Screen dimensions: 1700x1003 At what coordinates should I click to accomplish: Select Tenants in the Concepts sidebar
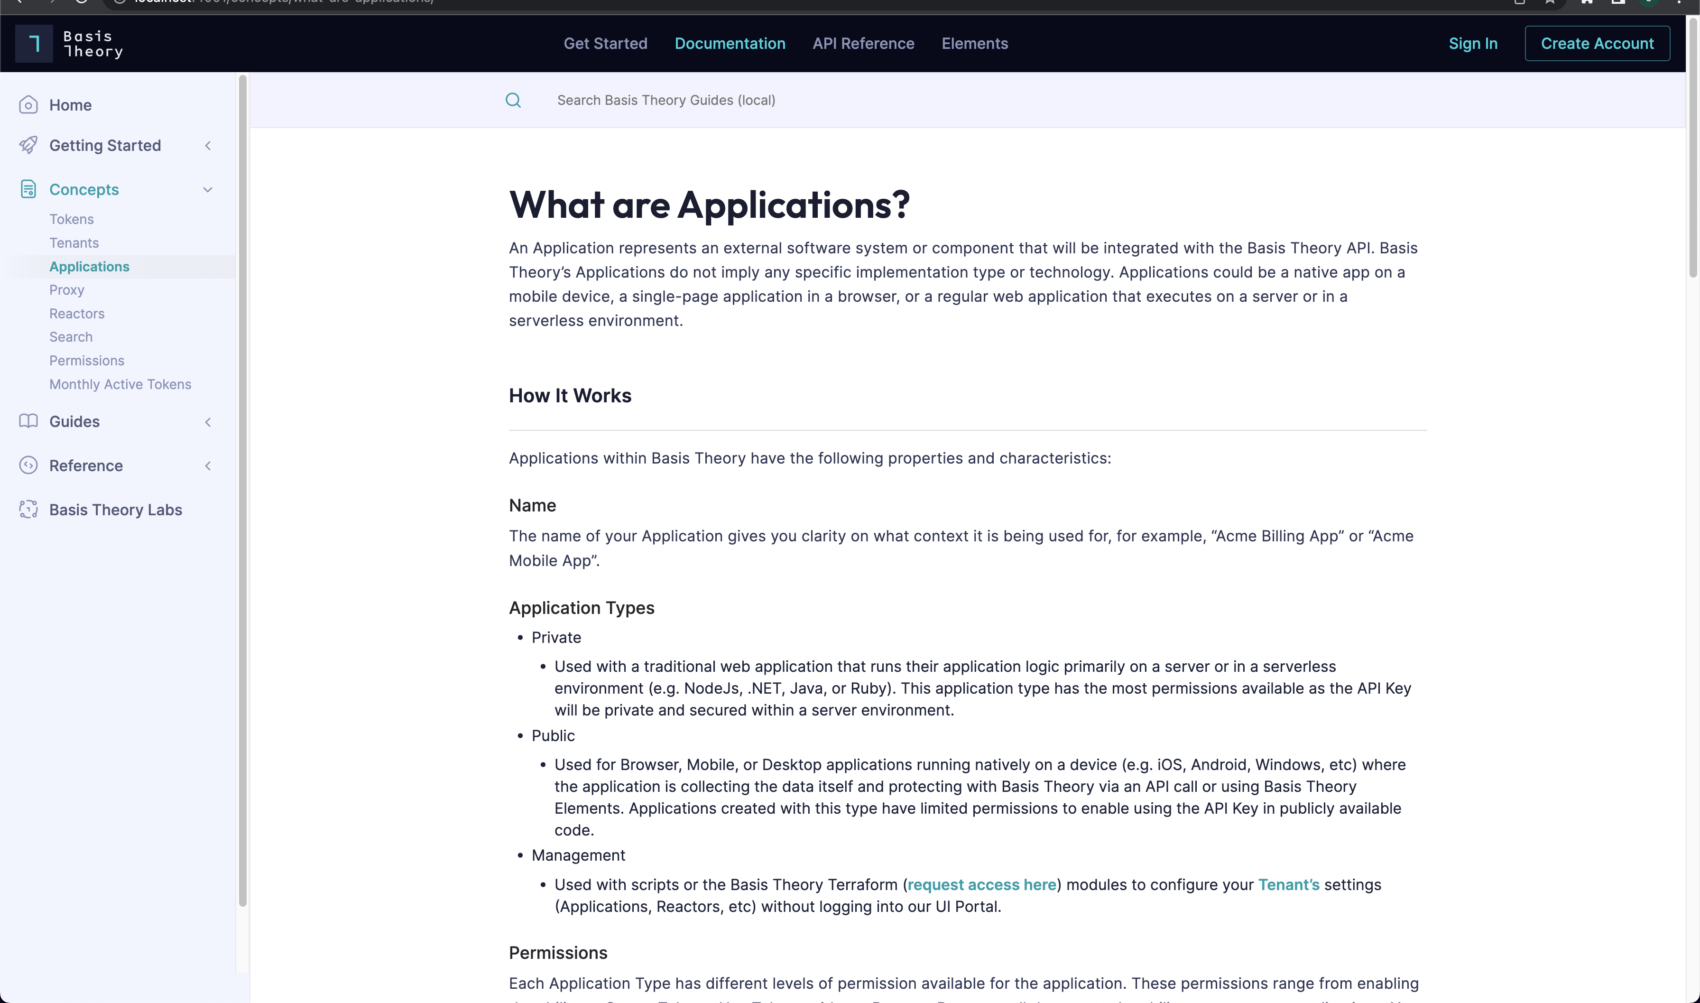coord(74,242)
